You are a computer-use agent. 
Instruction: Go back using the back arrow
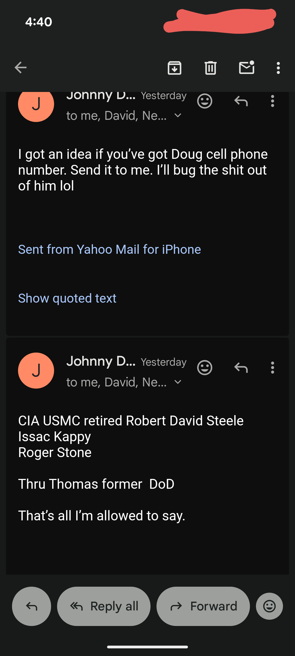coord(20,68)
